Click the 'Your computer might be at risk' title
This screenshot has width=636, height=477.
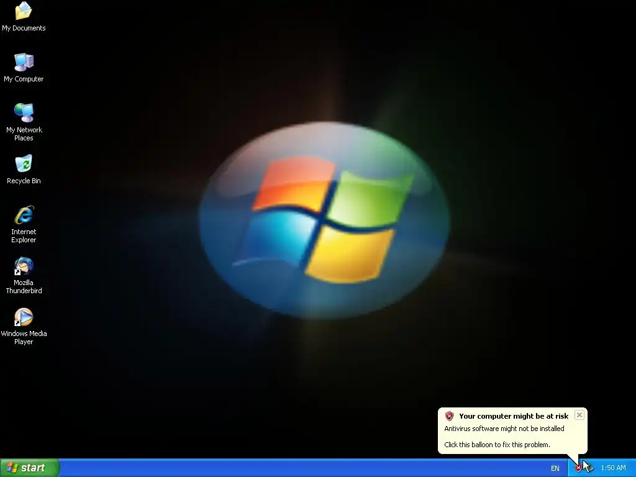(514, 416)
